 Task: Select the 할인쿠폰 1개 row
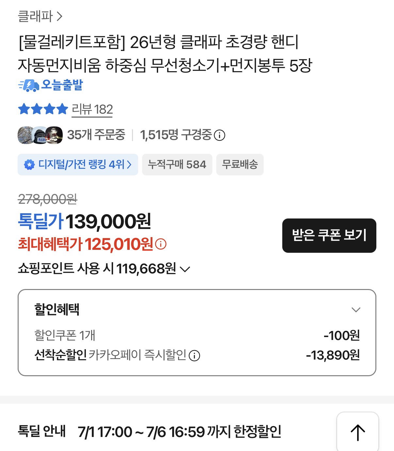(197, 335)
